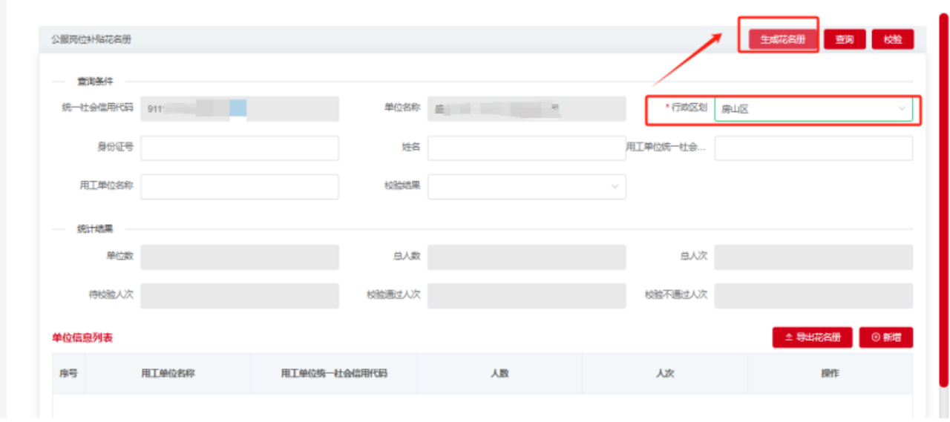Click the plus icon on 新增

point(876,337)
